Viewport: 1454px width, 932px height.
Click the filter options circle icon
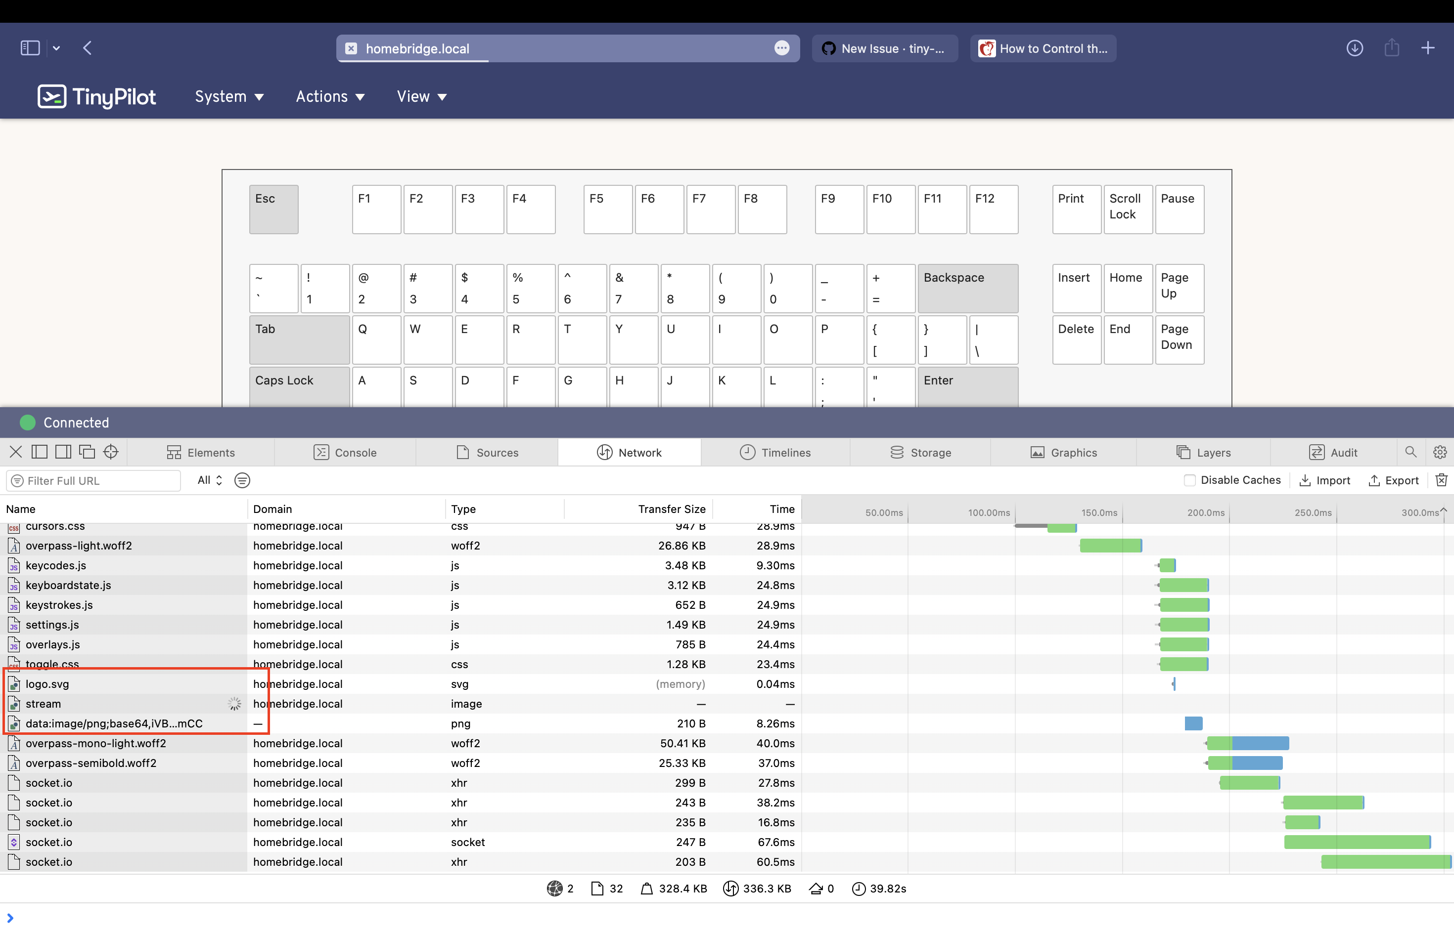(x=242, y=480)
